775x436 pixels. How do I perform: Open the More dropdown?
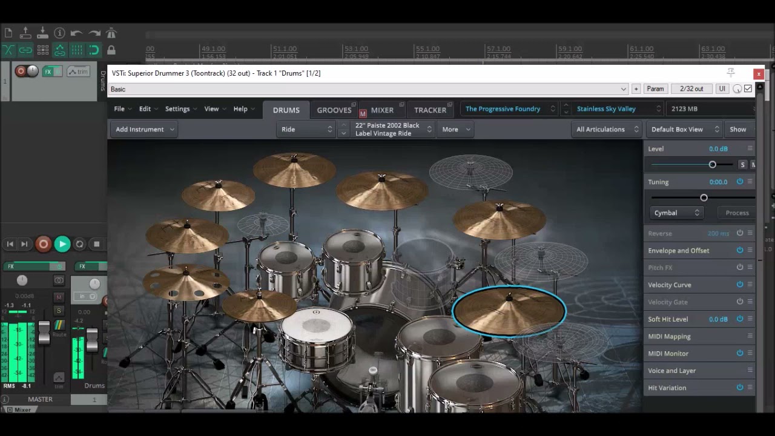(x=455, y=129)
